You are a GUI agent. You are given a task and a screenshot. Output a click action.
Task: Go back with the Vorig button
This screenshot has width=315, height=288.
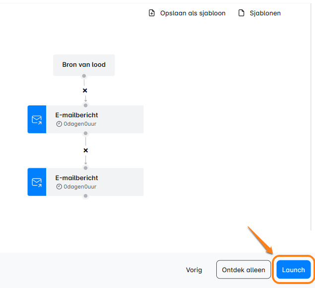tap(194, 270)
